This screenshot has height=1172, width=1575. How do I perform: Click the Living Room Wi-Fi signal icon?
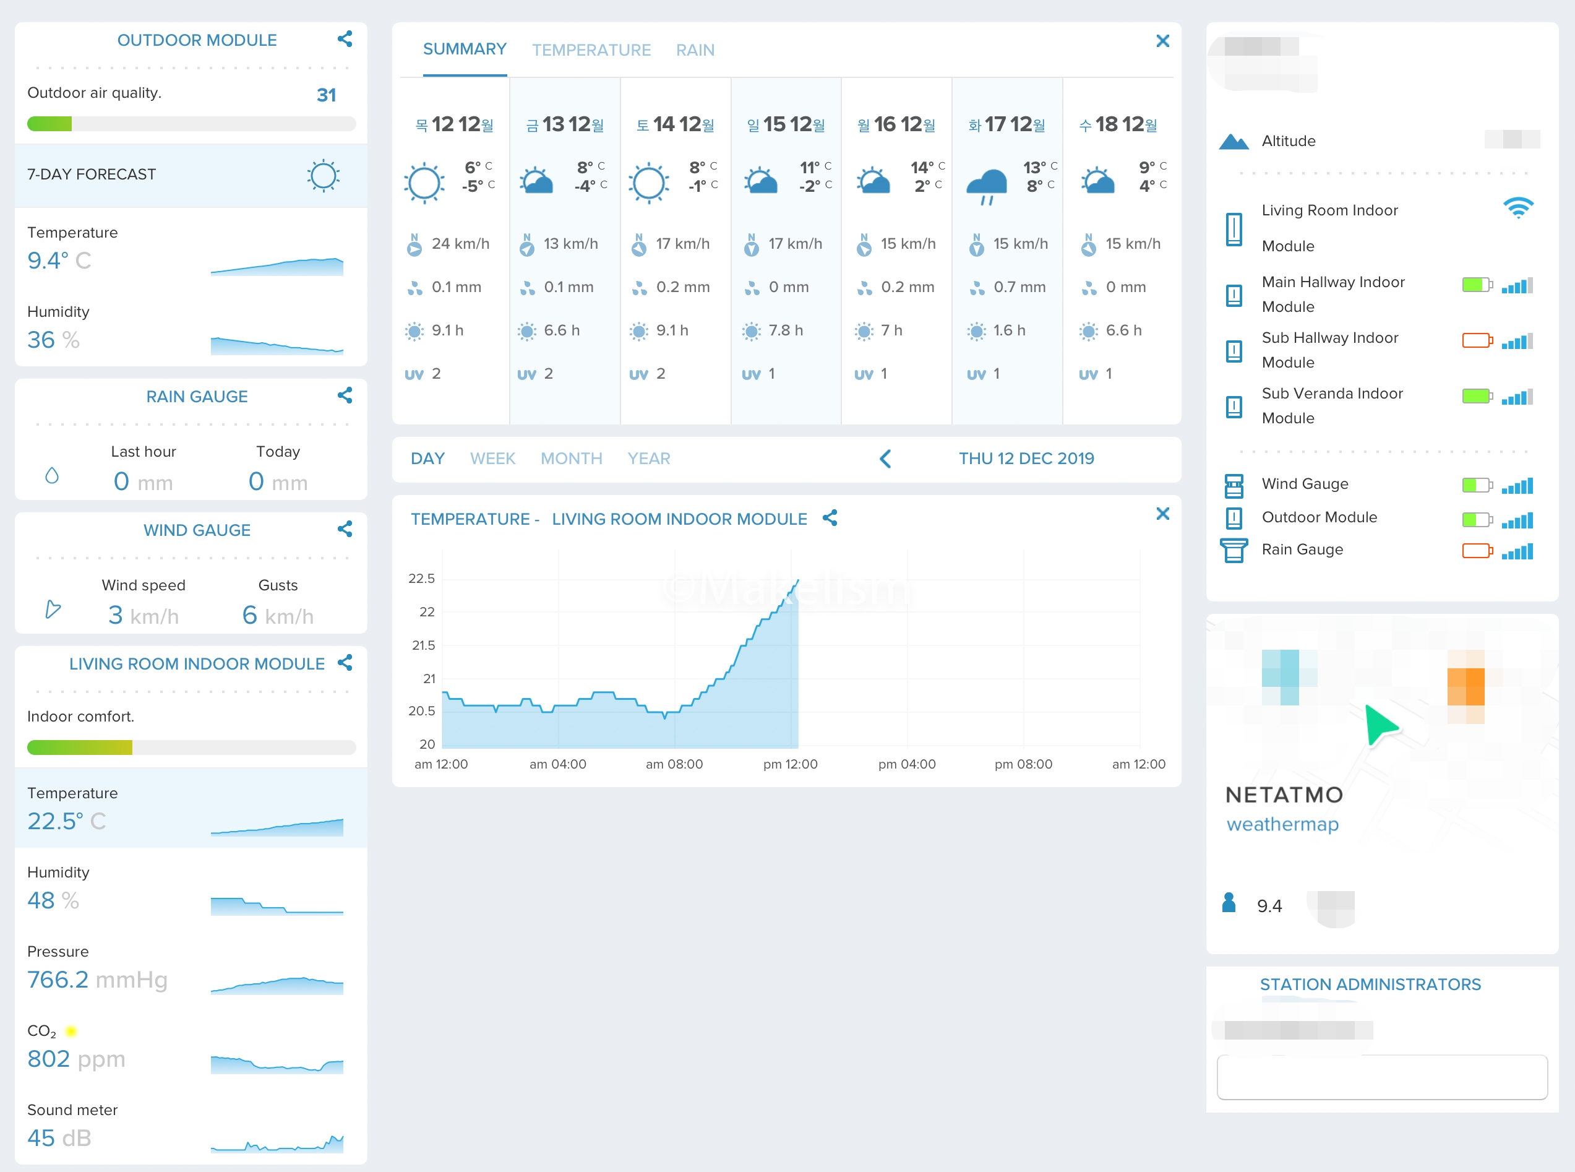pos(1517,209)
